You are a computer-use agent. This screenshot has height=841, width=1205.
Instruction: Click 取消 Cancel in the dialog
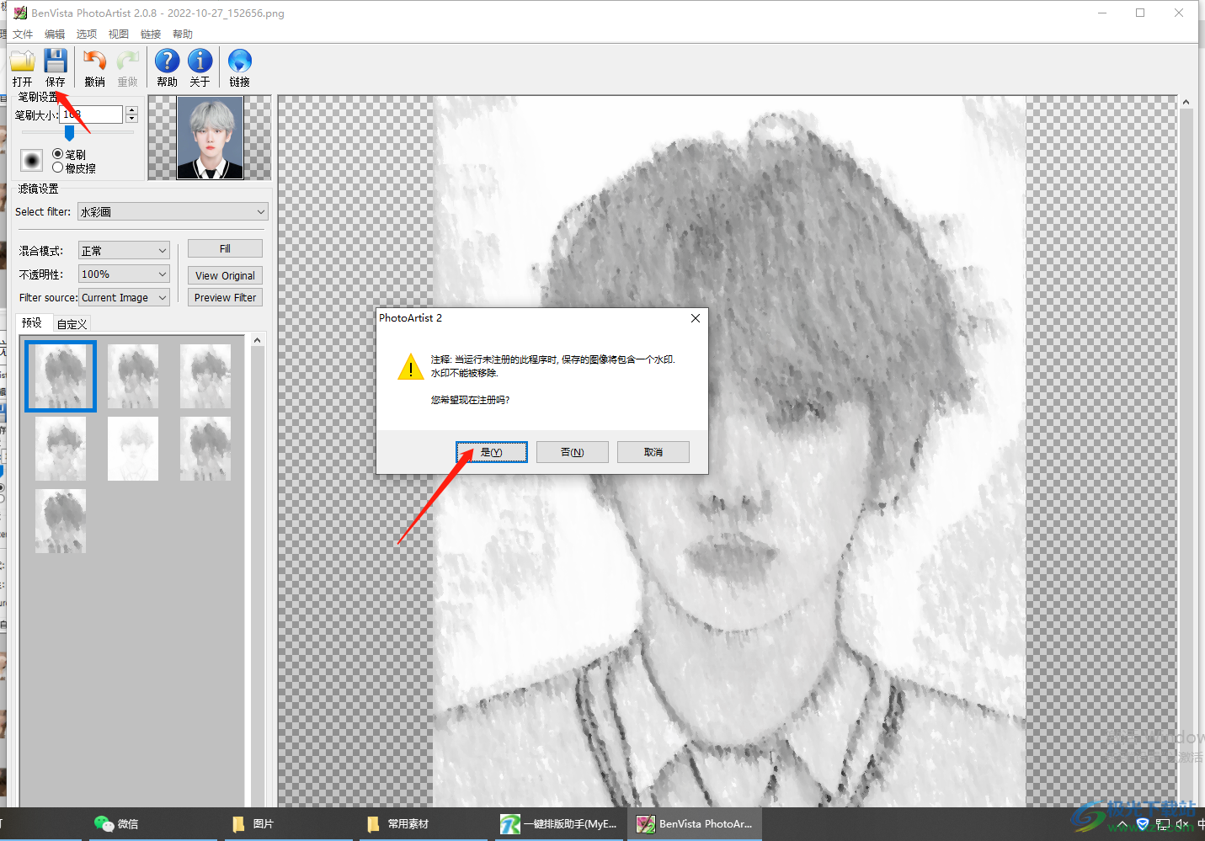pyautogui.click(x=653, y=452)
